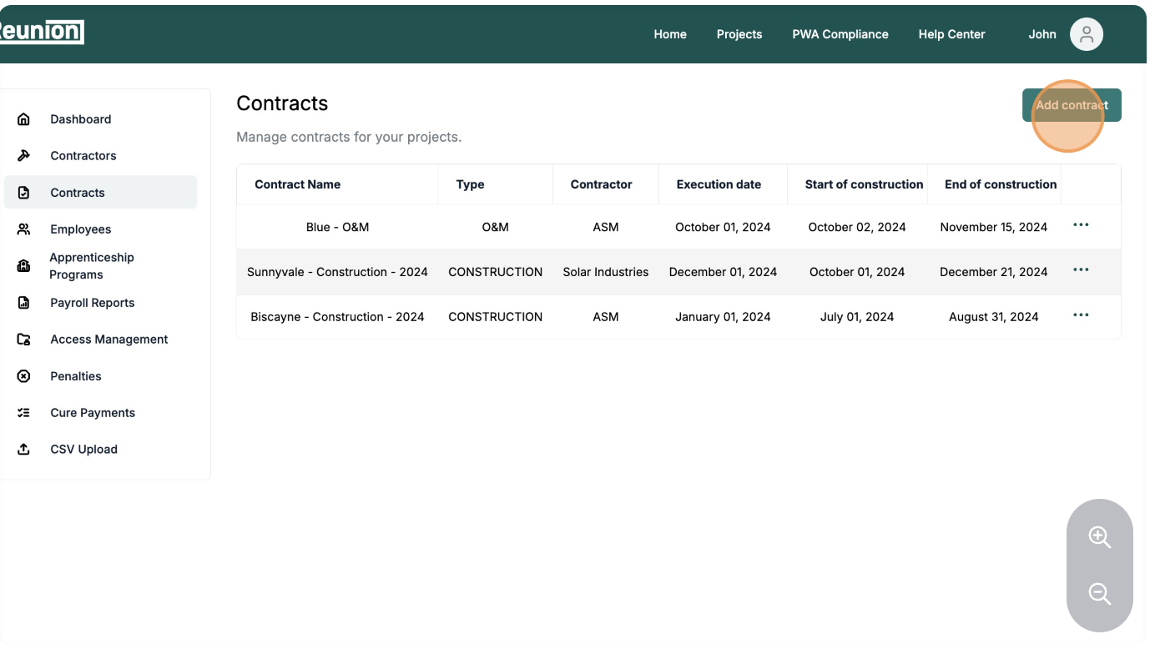Open Help Center link in header
This screenshot has width=1165, height=664.
pyautogui.click(x=951, y=34)
